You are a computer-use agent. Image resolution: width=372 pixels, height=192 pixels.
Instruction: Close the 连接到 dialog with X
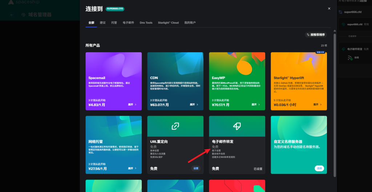tap(329, 9)
